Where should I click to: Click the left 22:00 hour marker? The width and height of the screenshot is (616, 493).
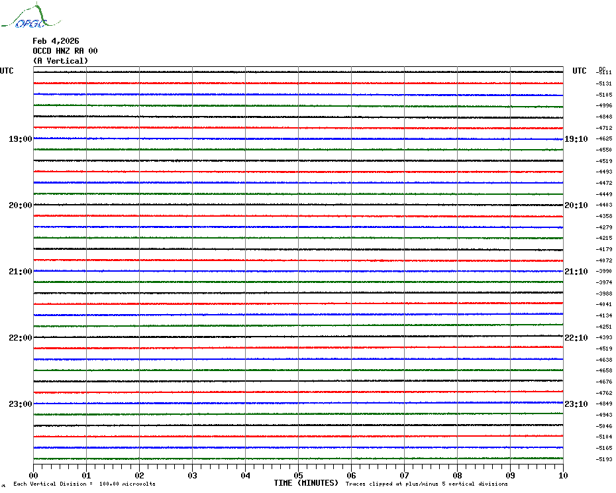20,338
